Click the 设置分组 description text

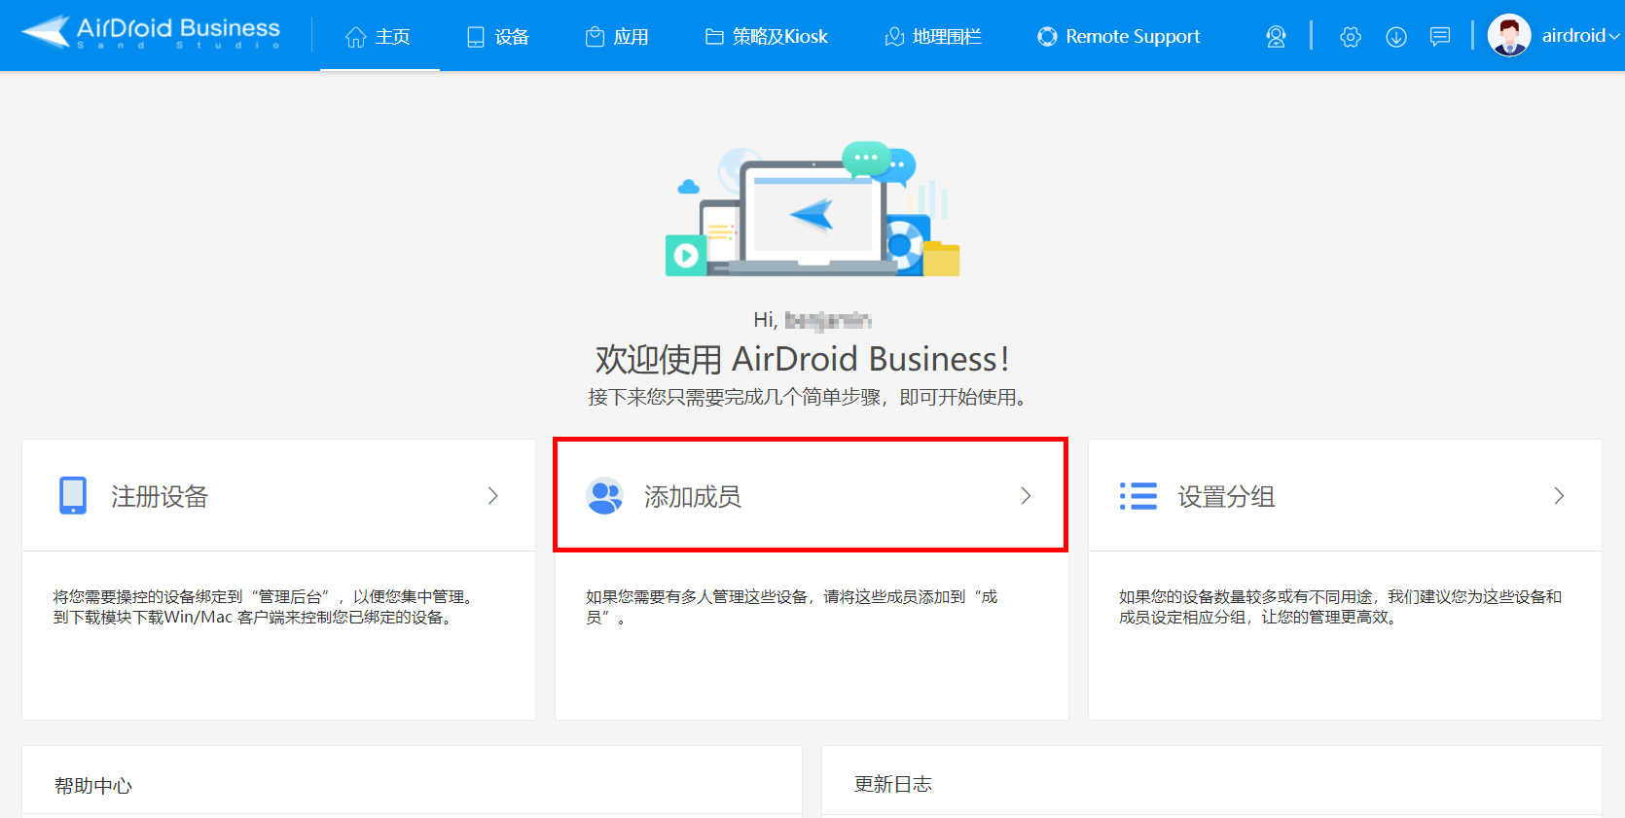[1340, 607]
